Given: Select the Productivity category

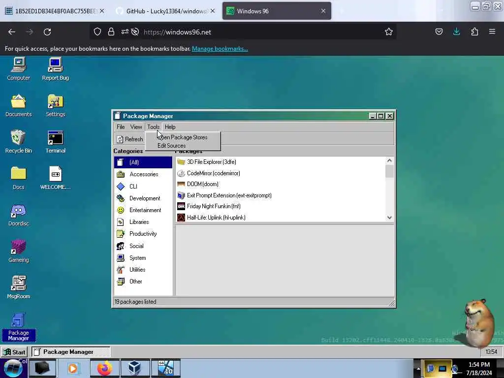Looking at the screenshot, I should click(143, 234).
